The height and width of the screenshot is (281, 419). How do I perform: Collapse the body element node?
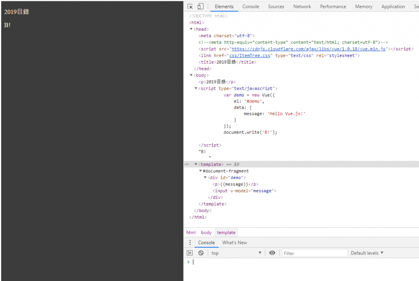tap(191, 75)
